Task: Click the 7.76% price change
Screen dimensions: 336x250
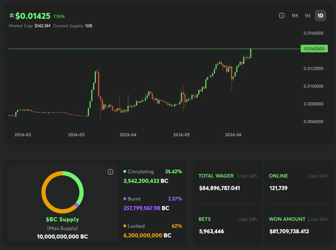Action: [x=59, y=16]
